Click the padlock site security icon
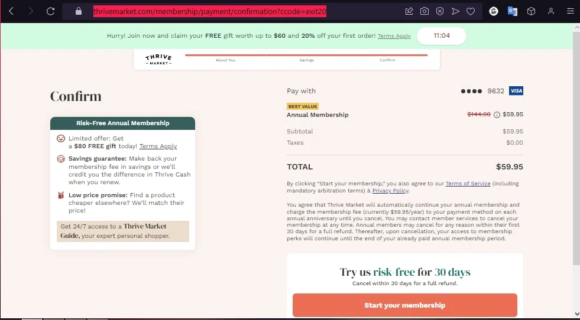The image size is (580, 320). (x=79, y=11)
